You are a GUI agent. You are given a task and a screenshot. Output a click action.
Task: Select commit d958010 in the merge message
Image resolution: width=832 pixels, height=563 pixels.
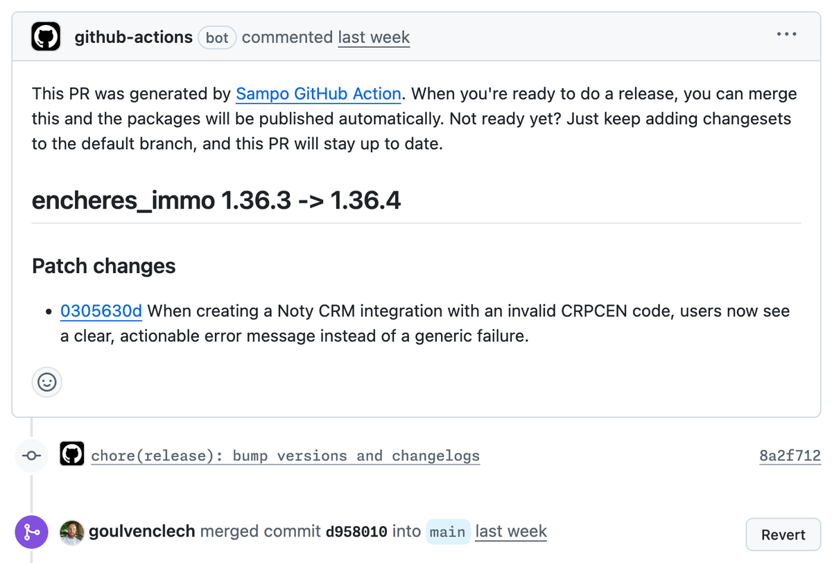click(x=356, y=531)
